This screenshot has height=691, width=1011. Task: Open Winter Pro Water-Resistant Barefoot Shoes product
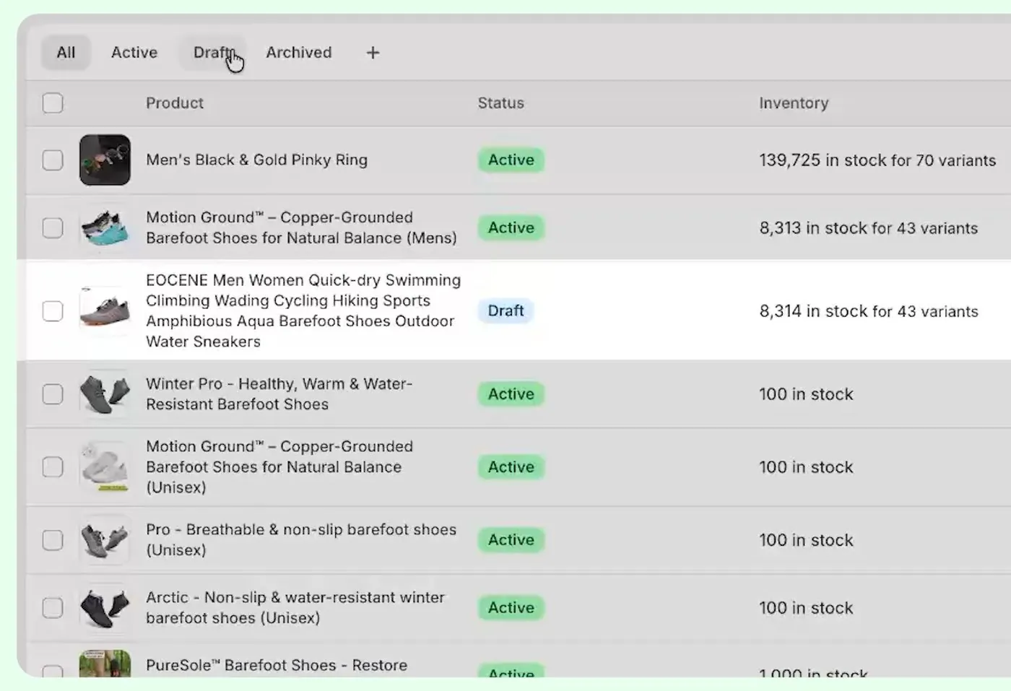point(279,394)
